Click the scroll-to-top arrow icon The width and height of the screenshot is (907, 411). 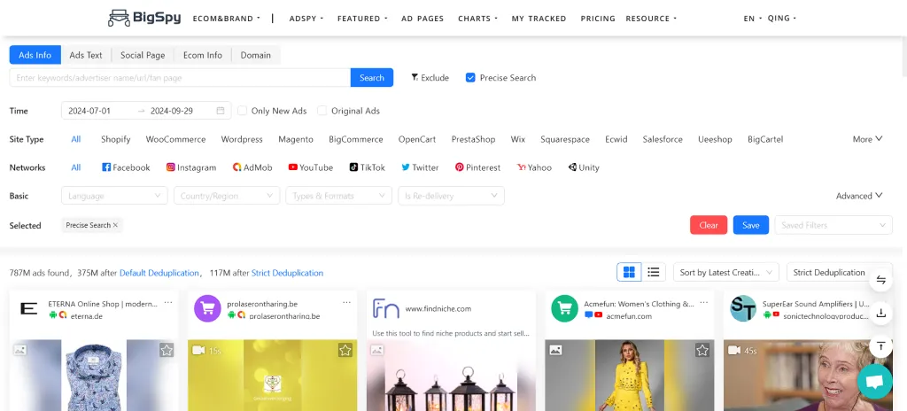[880, 345]
